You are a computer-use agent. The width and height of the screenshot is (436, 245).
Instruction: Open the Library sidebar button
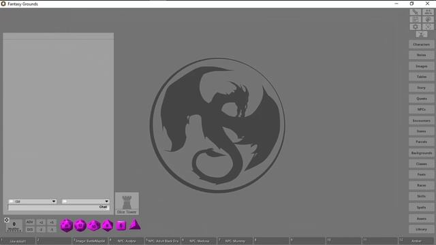coord(421,229)
